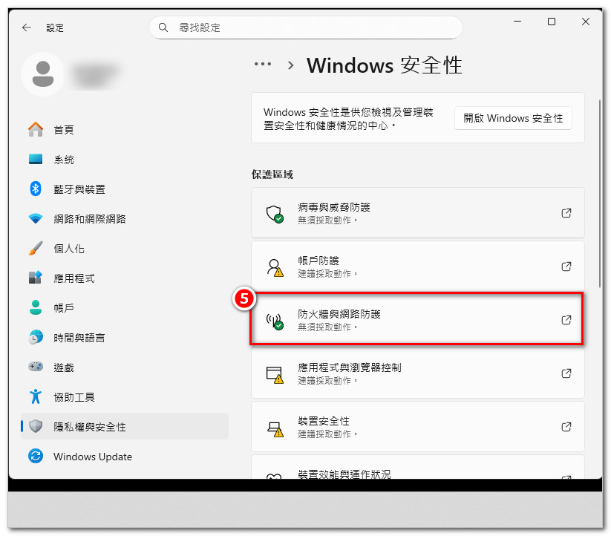Click the back arrow in Settings header
The height and width of the screenshot is (536, 611).
[27, 27]
